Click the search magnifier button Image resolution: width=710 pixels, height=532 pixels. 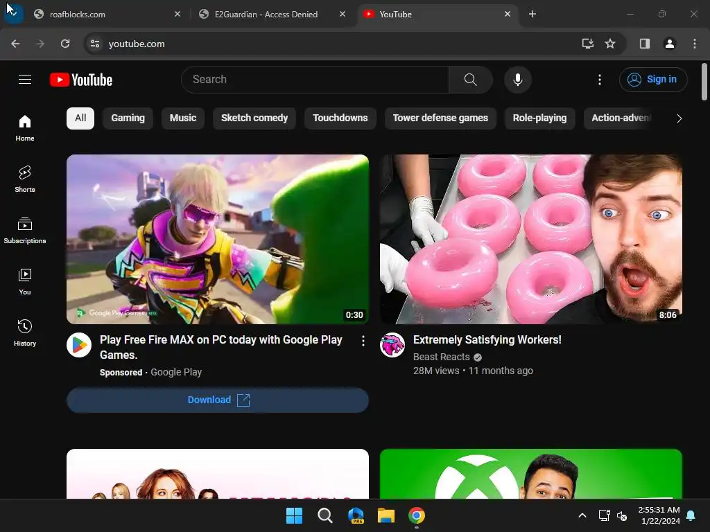pyautogui.click(x=471, y=80)
